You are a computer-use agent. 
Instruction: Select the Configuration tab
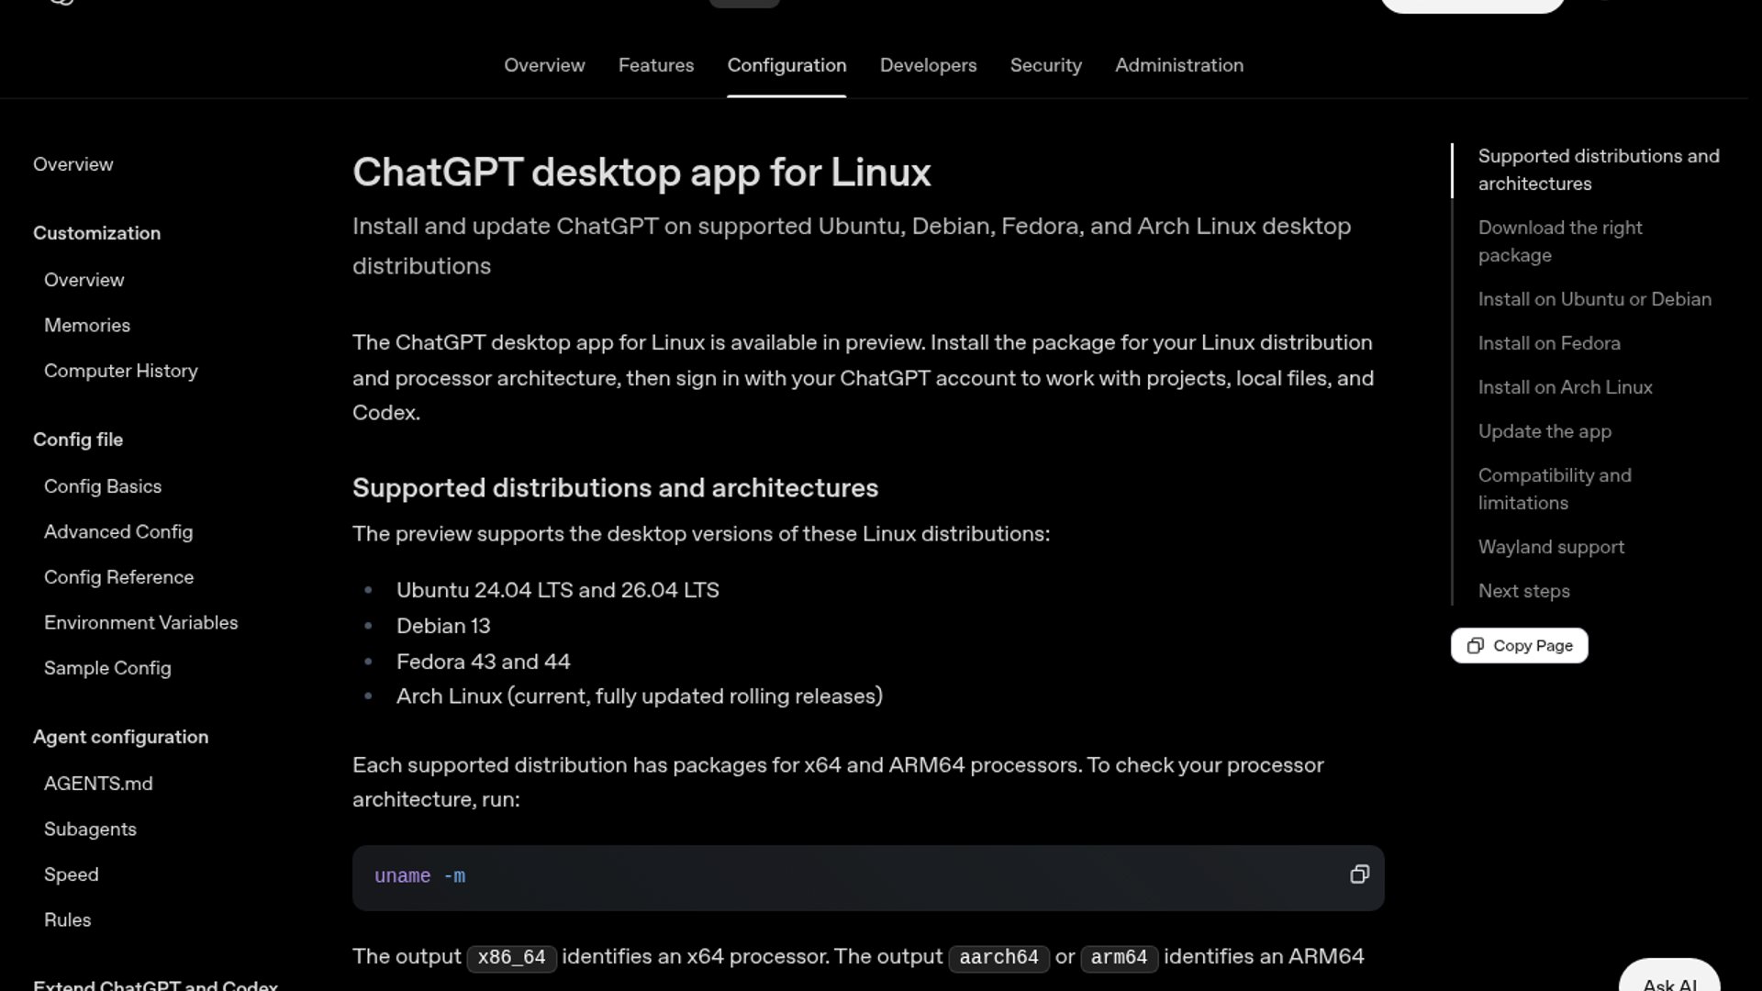786,65
